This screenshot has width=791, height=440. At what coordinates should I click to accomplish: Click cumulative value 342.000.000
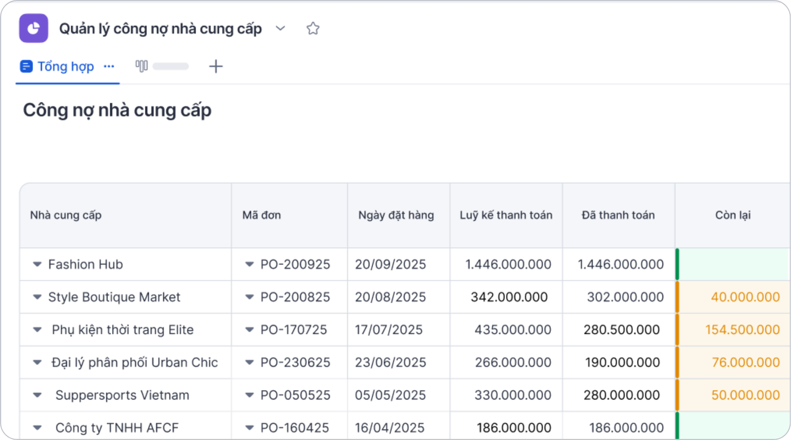coord(509,297)
